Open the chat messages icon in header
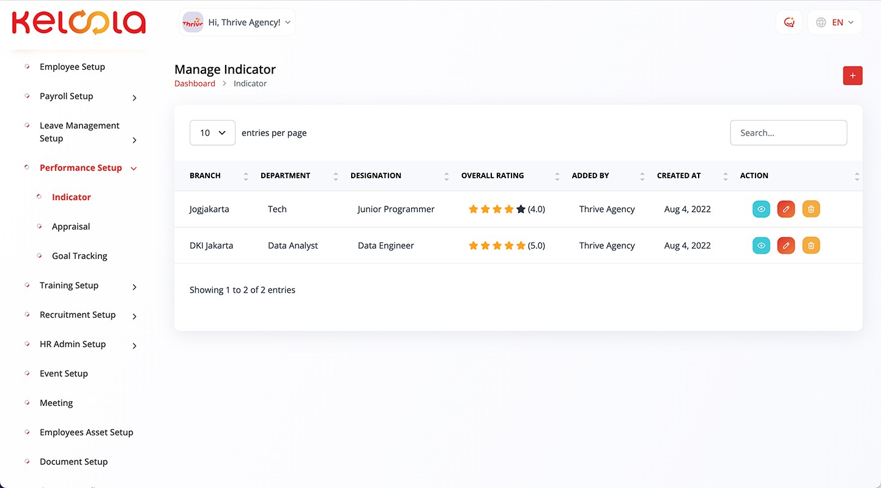The width and height of the screenshot is (881, 488). [789, 23]
